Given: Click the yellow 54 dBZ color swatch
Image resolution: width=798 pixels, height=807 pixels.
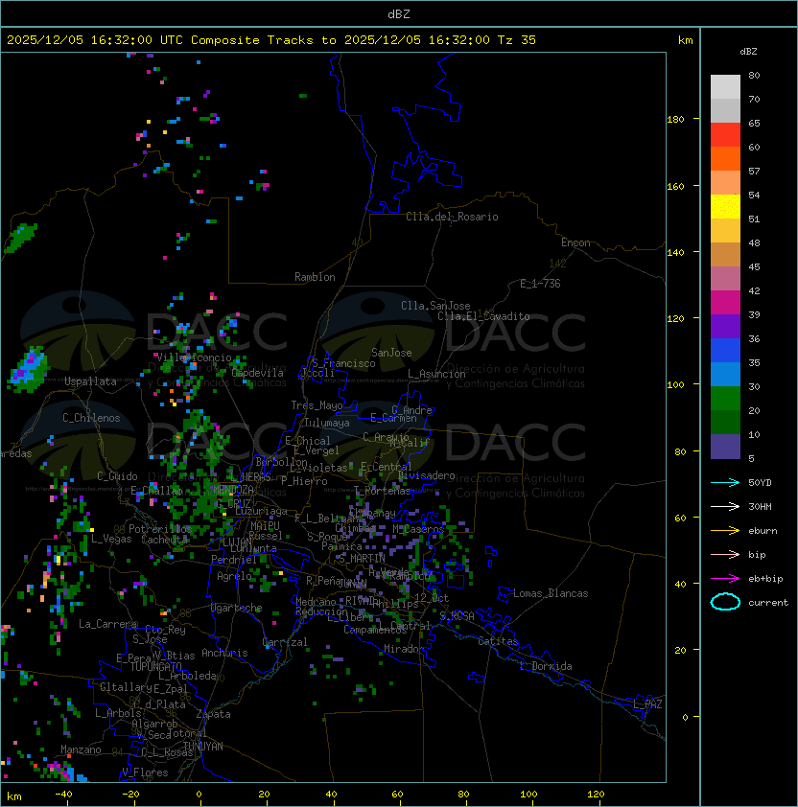Looking at the screenshot, I should [725, 206].
